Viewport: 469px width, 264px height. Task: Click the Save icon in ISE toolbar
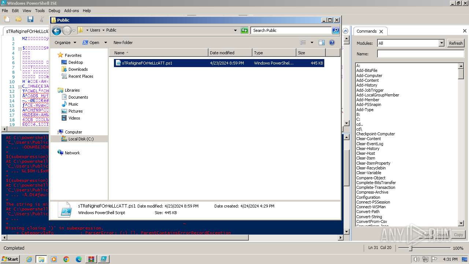[30, 19]
